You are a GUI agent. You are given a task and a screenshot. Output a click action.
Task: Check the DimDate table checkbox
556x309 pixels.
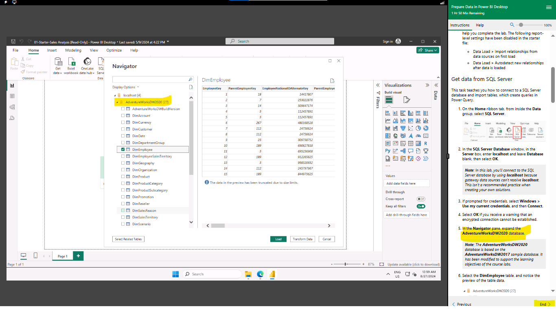coord(123,136)
